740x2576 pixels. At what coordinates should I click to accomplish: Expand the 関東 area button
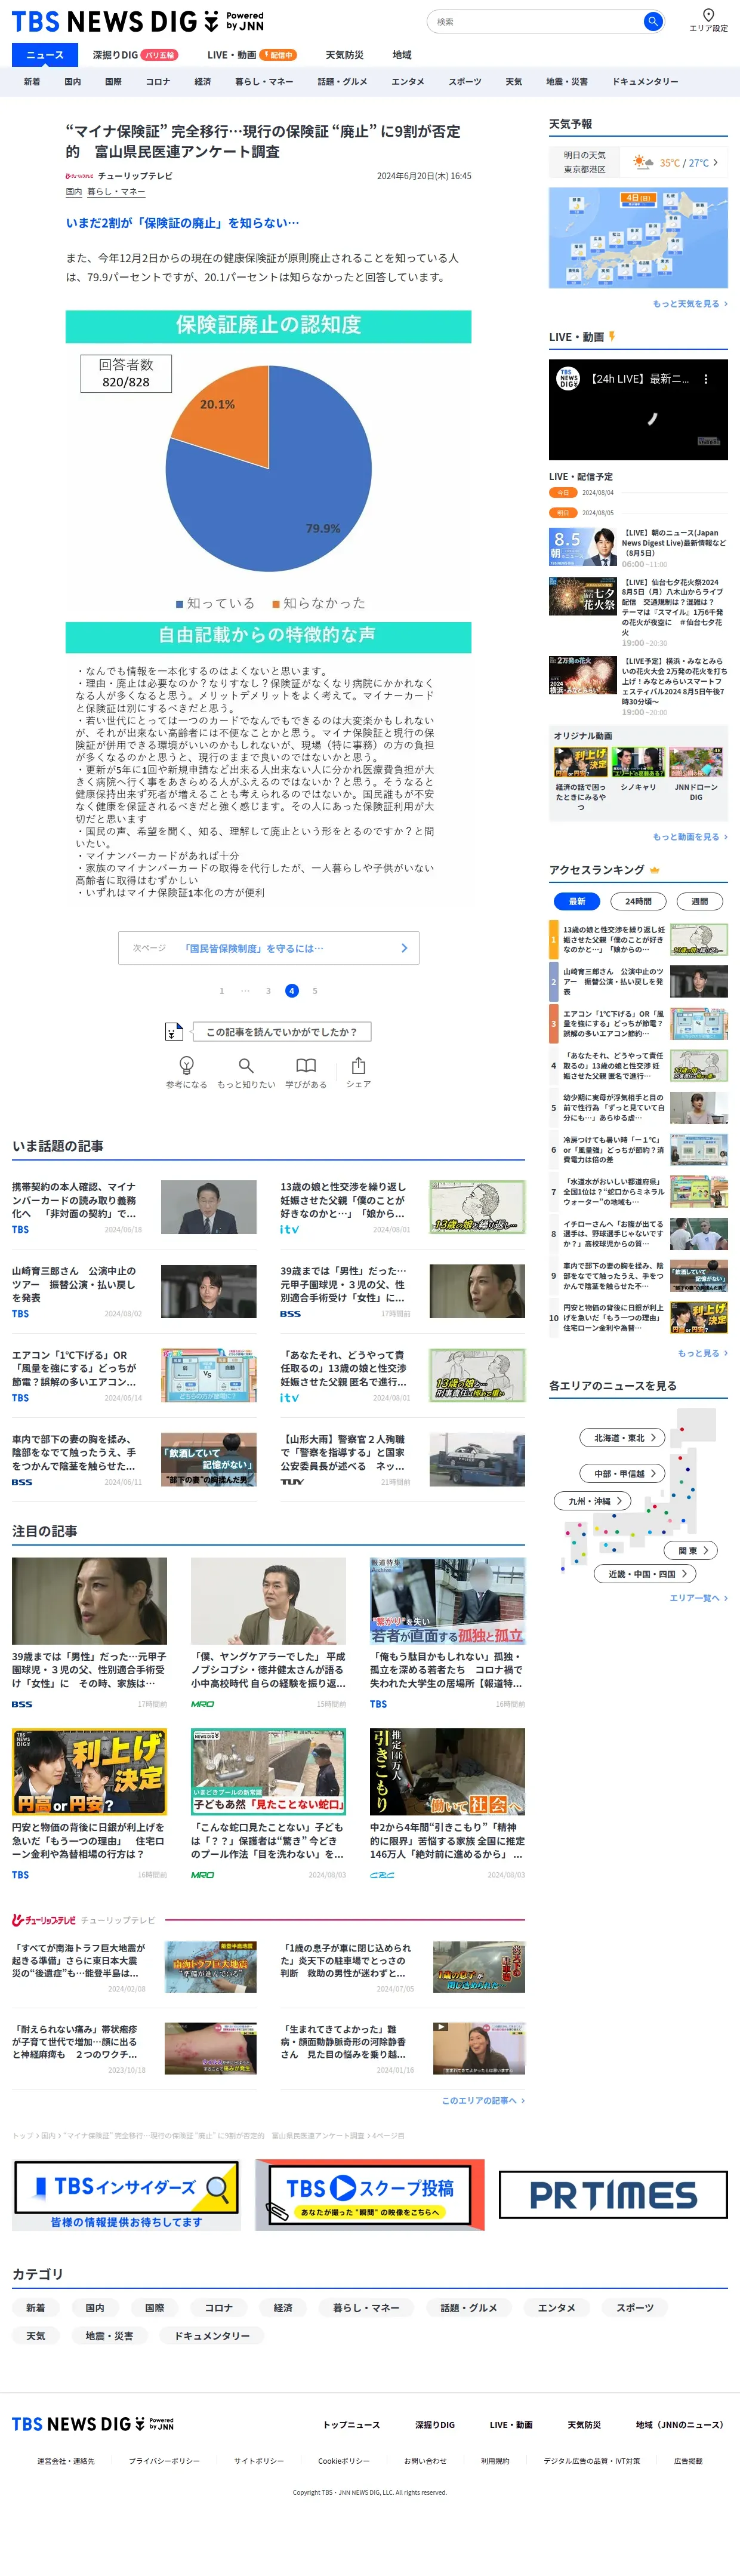691,1550
